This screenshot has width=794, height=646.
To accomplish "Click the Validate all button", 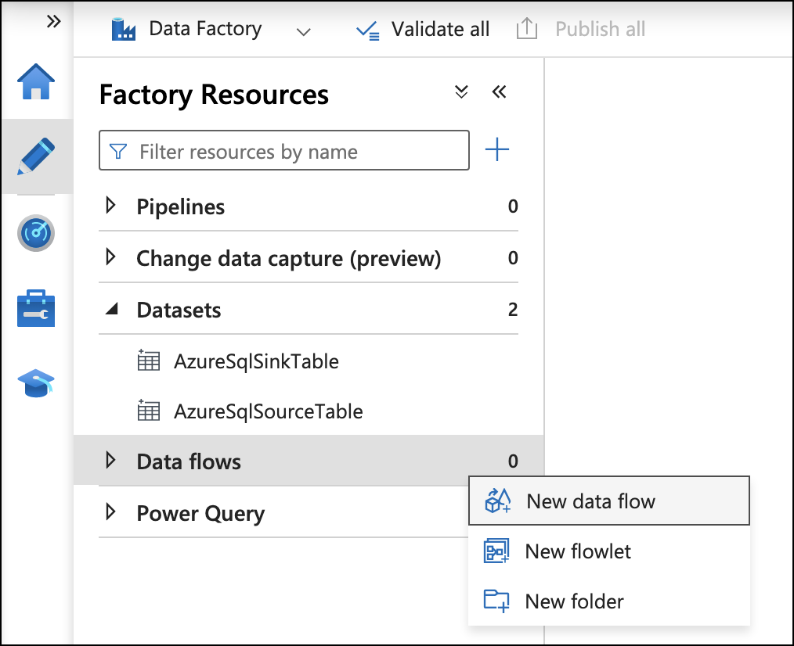I will 423,29.
